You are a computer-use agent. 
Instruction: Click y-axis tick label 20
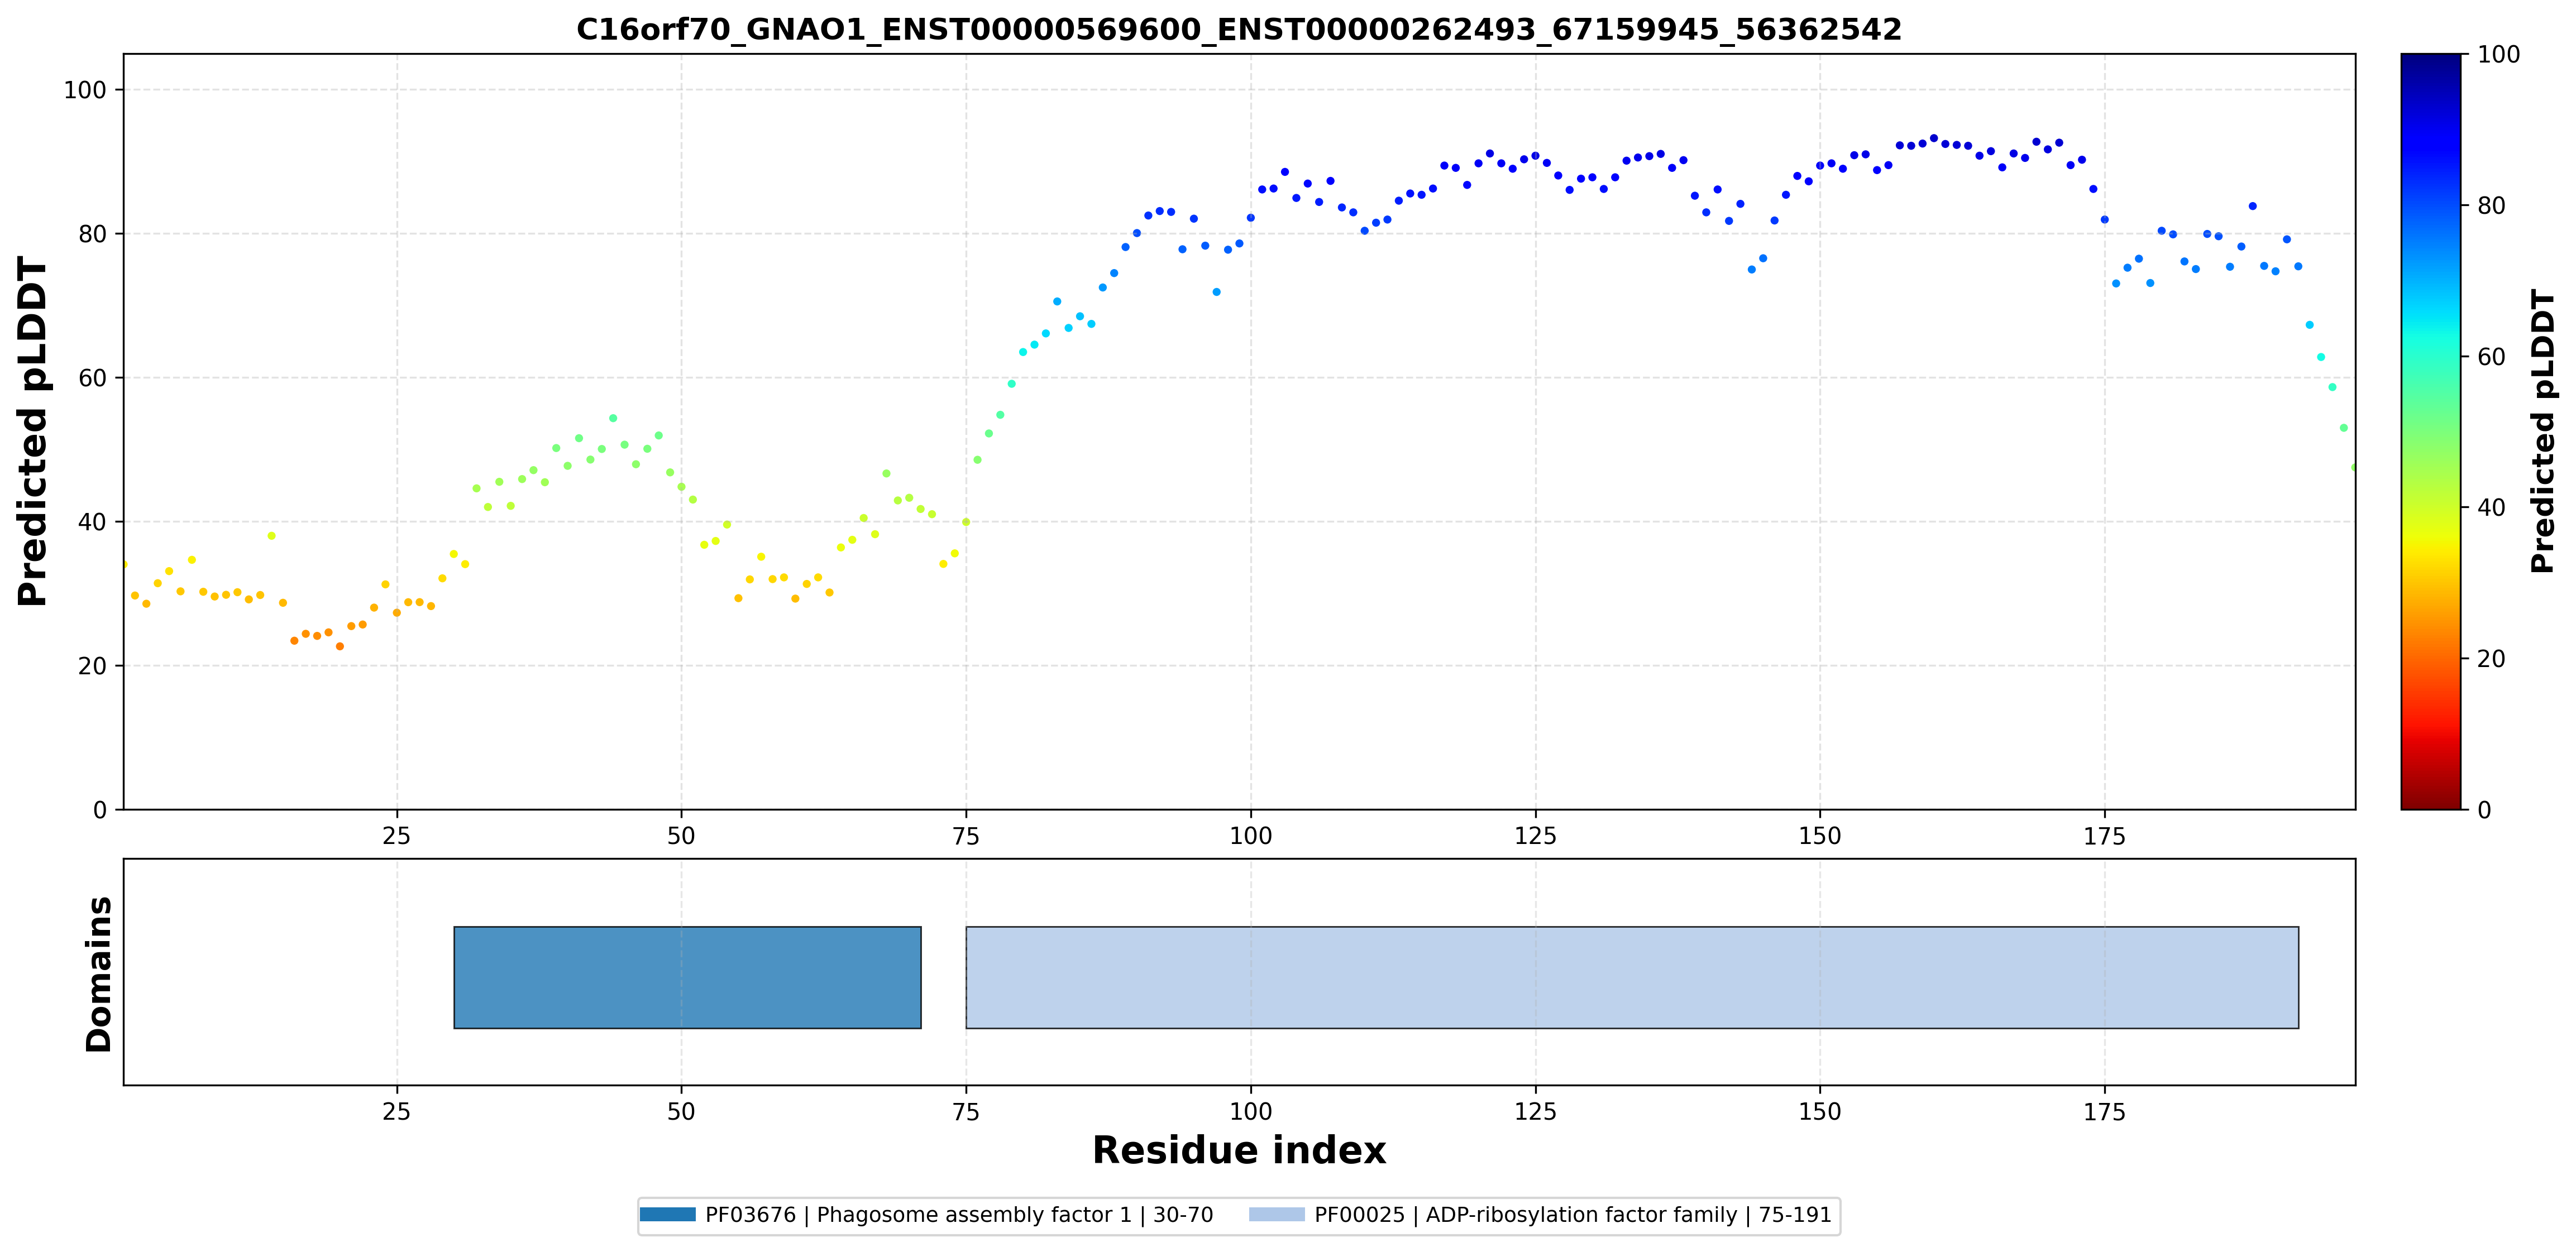(x=85, y=665)
